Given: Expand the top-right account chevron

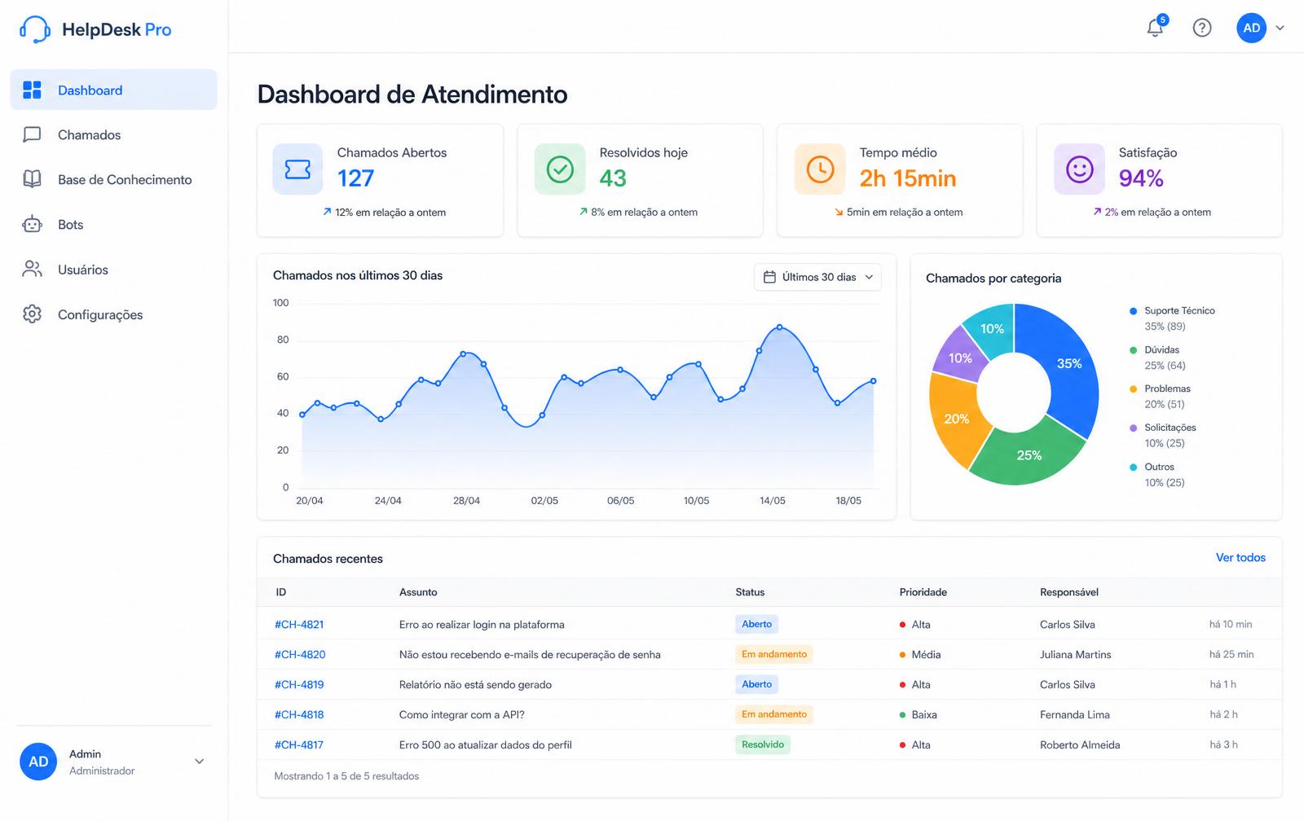Looking at the screenshot, I should tap(1280, 29).
